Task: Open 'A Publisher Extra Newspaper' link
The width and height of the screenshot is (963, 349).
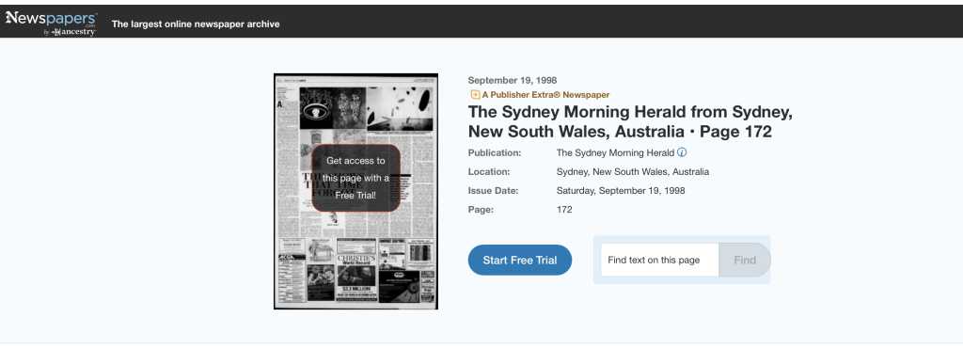Action: (x=545, y=95)
